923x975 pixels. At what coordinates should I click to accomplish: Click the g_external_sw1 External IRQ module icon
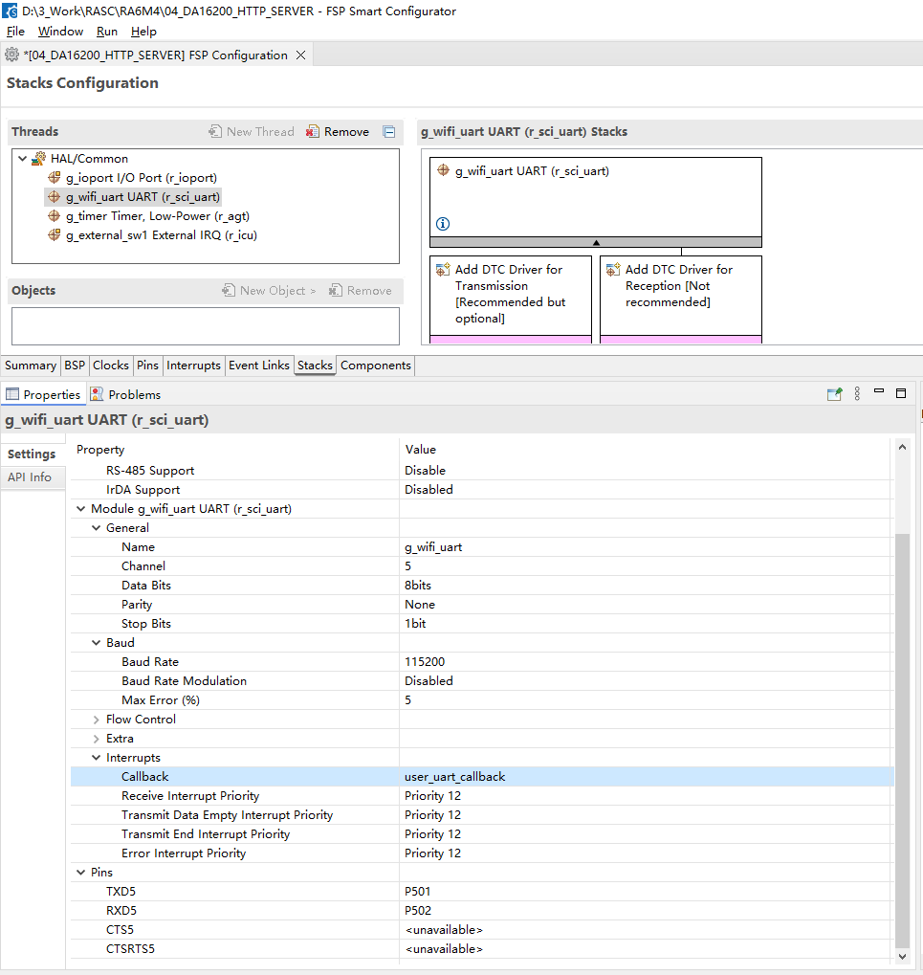55,235
